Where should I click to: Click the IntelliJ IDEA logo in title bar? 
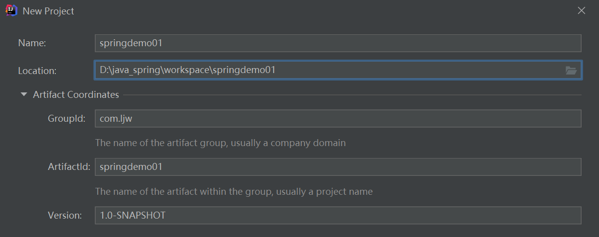tap(11, 10)
